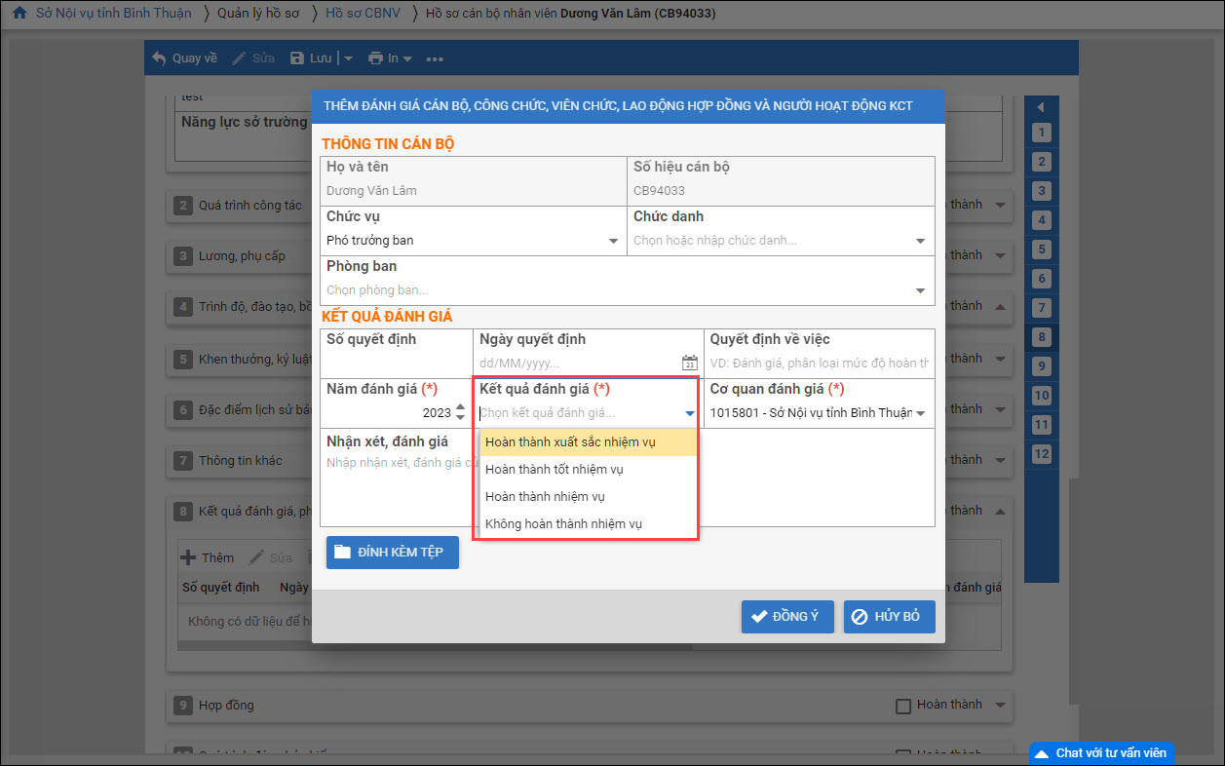1225x766 pixels.
Task: Expand the Phòng ban dropdown
Action: [920, 290]
